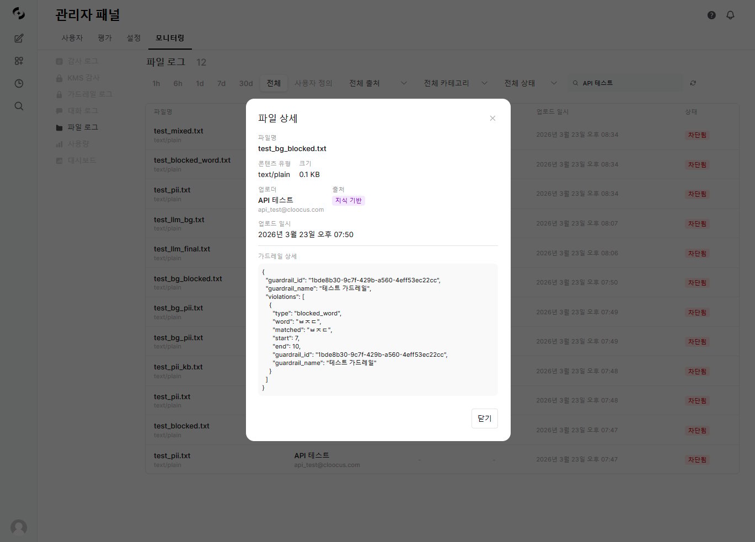This screenshot has height=542, width=755.
Task: Click the app logo in left sidebar
Action: pos(19,13)
